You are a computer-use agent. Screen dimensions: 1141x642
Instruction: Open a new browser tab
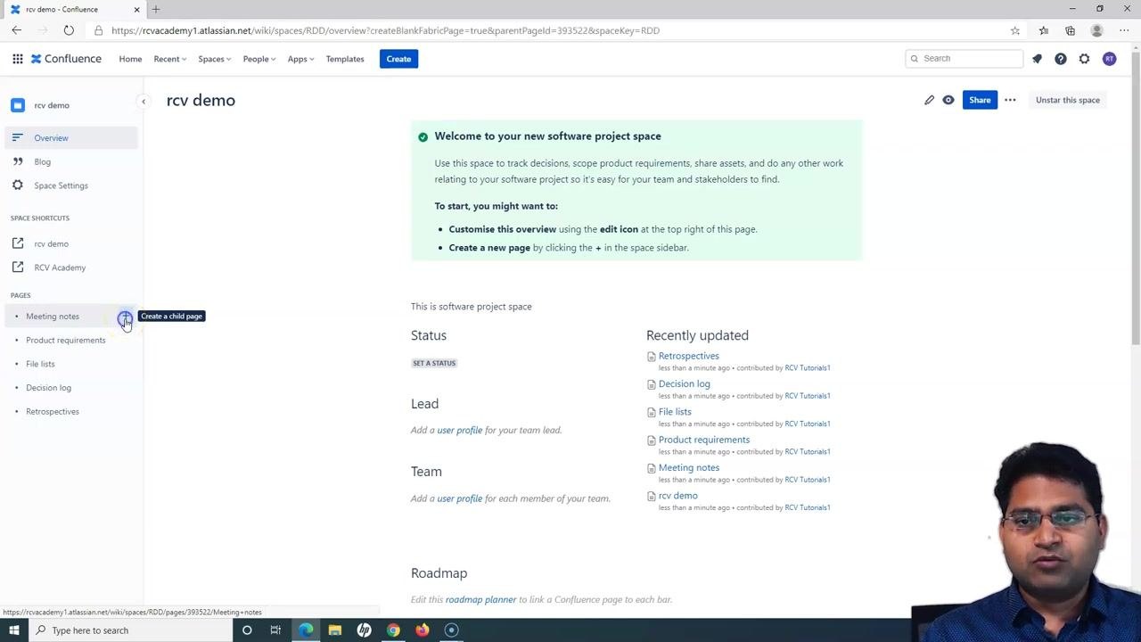pyautogui.click(x=156, y=9)
